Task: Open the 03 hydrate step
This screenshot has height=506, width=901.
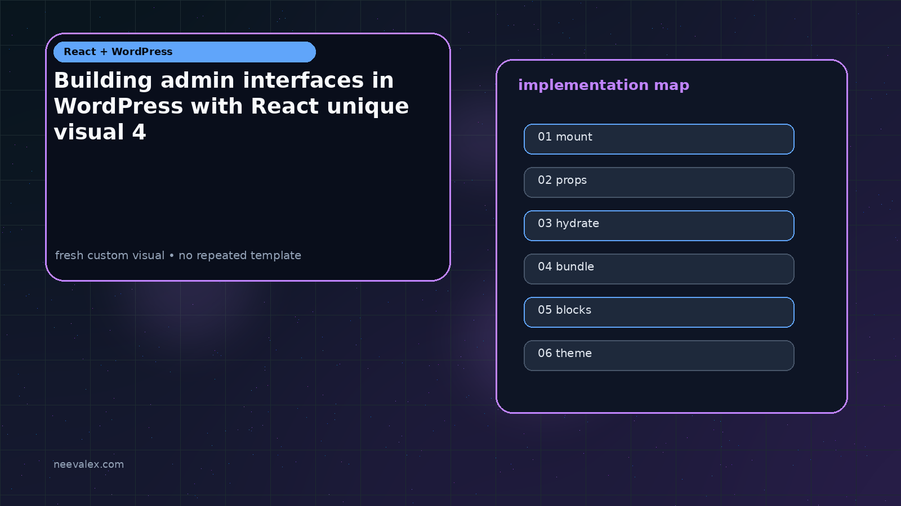Action: [x=659, y=225]
